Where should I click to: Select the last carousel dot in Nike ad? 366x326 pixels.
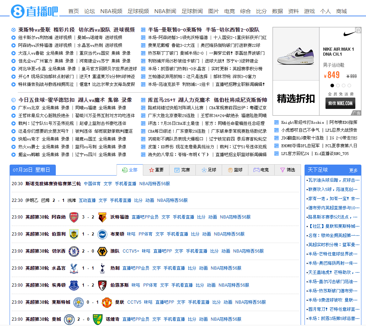pos(349,85)
